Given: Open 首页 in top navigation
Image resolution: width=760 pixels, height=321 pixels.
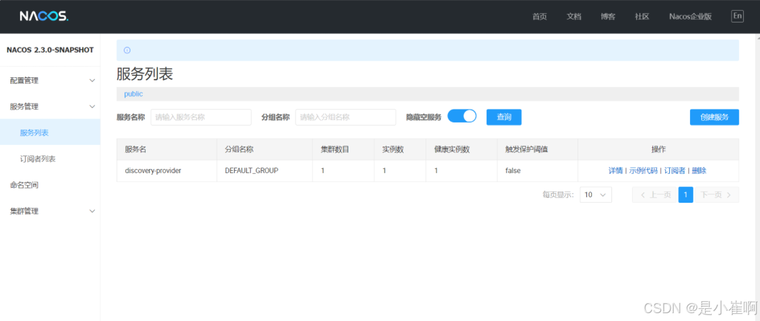Looking at the screenshot, I should 539,17.
